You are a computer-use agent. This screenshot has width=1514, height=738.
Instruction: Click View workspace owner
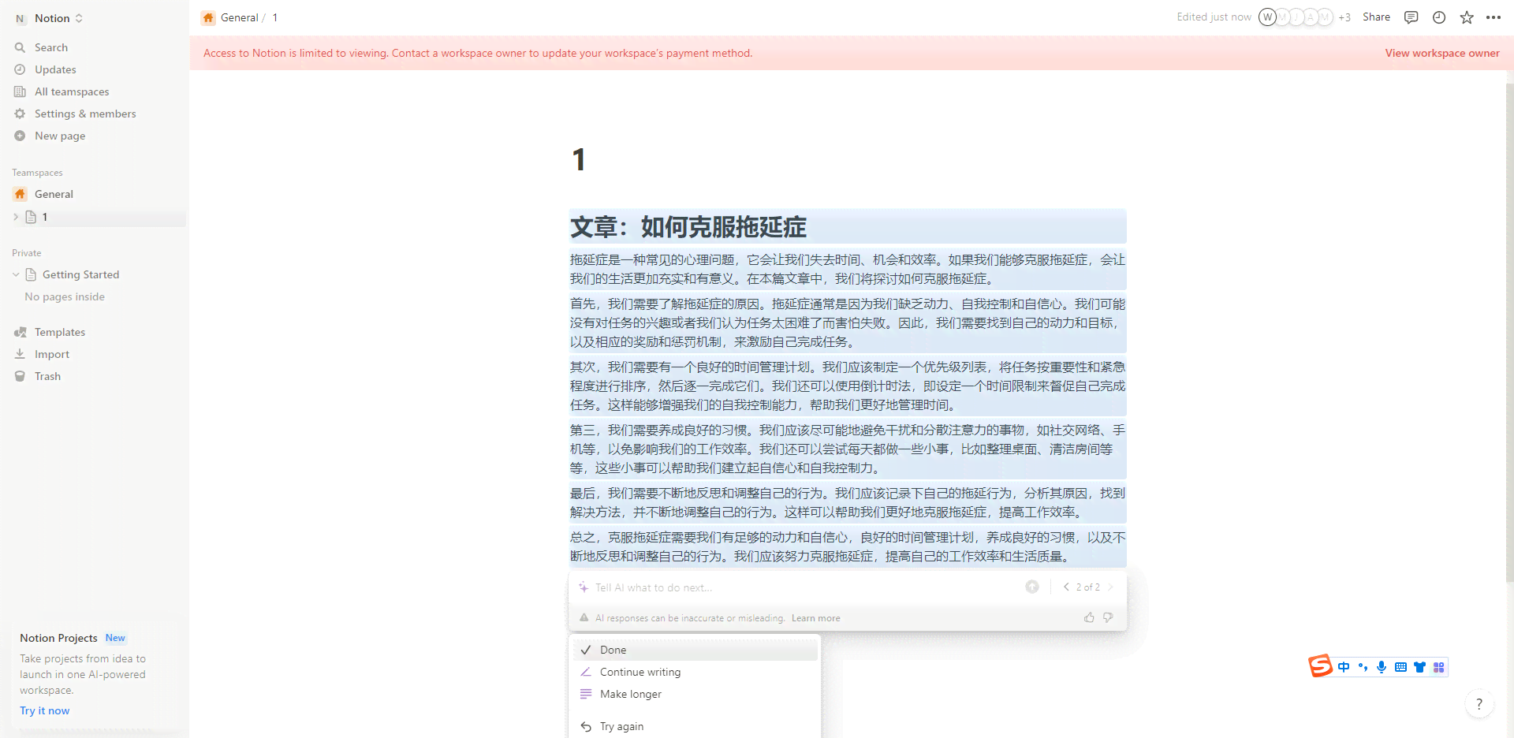click(x=1442, y=53)
